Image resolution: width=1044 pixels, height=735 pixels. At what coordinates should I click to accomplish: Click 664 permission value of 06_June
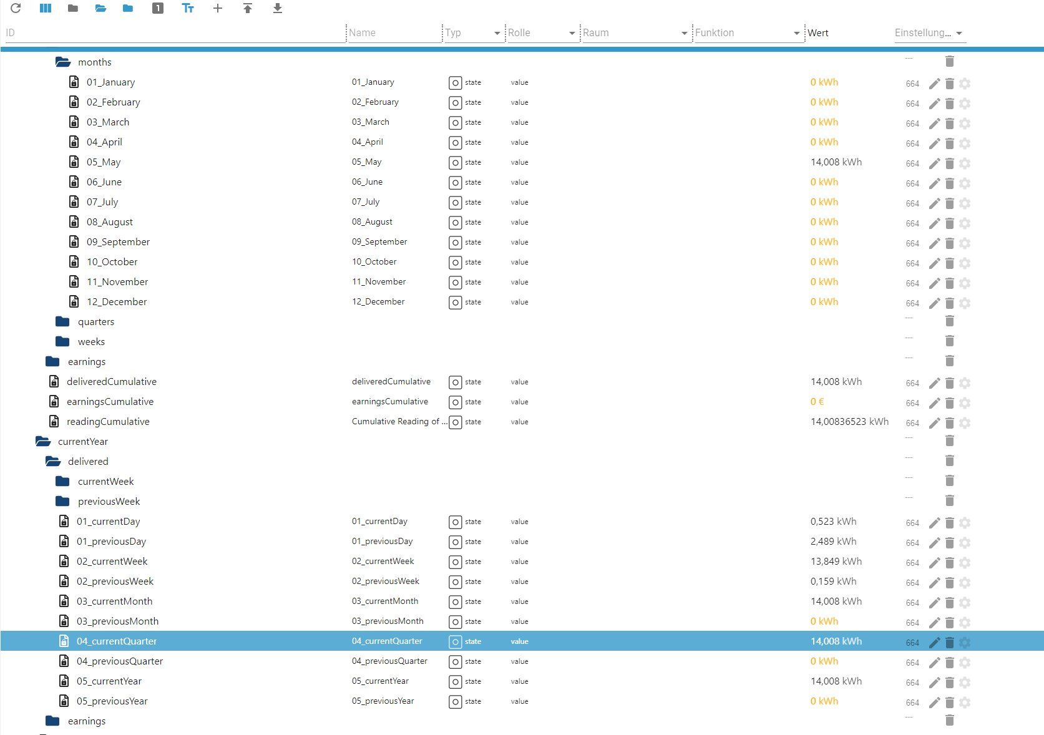[x=912, y=183]
